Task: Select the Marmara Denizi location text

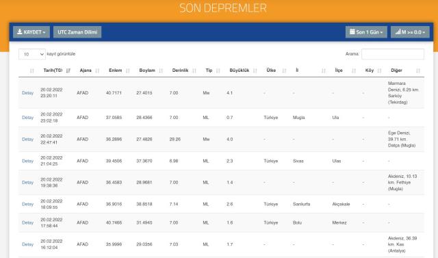Action: pyautogui.click(x=403, y=93)
